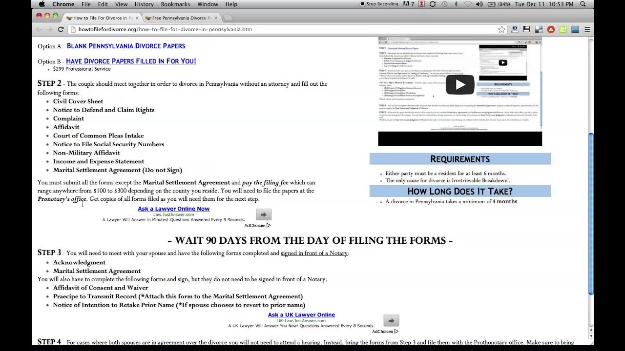The image size is (625, 351).
Task: Click the red upload menu bar icon
Action: pyautogui.click(x=421, y=4)
